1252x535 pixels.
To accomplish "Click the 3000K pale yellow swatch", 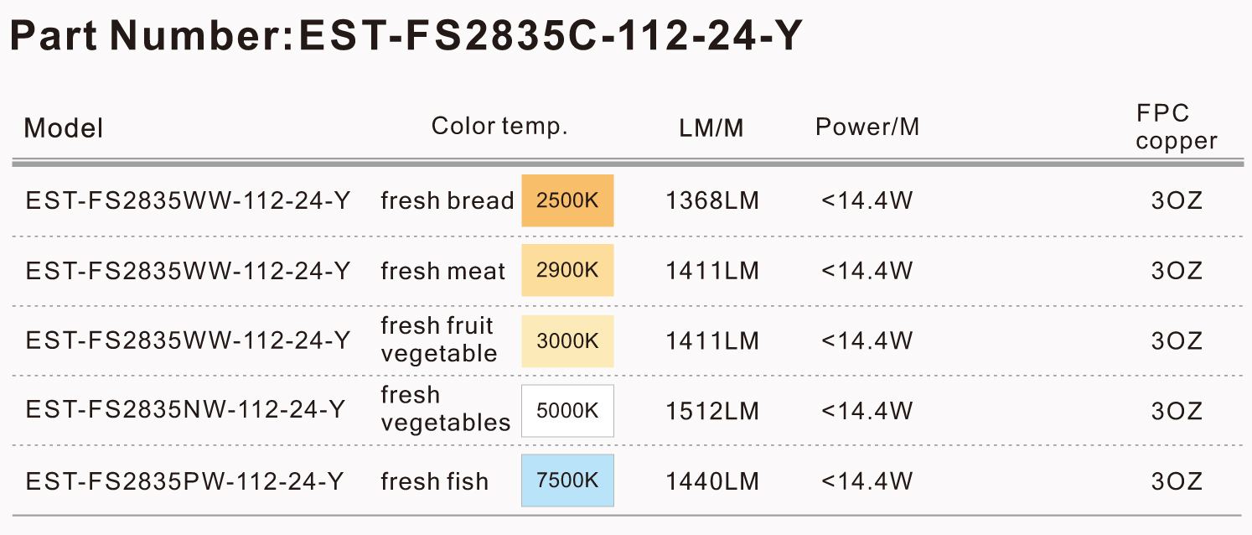I will [567, 341].
